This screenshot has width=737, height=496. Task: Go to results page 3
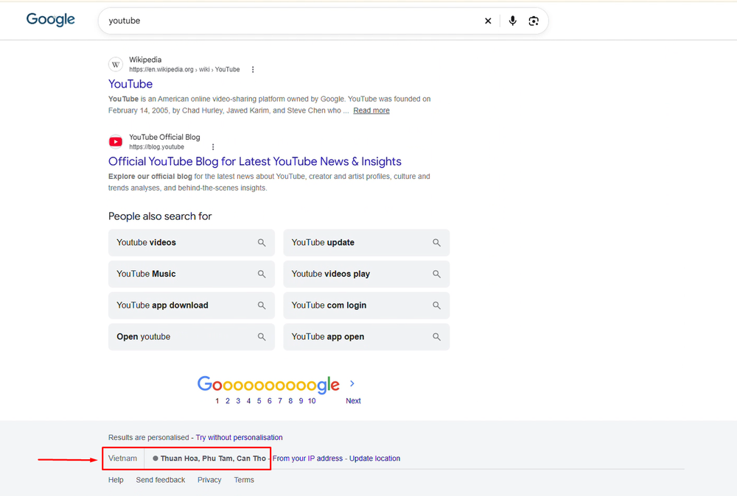(238, 401)
